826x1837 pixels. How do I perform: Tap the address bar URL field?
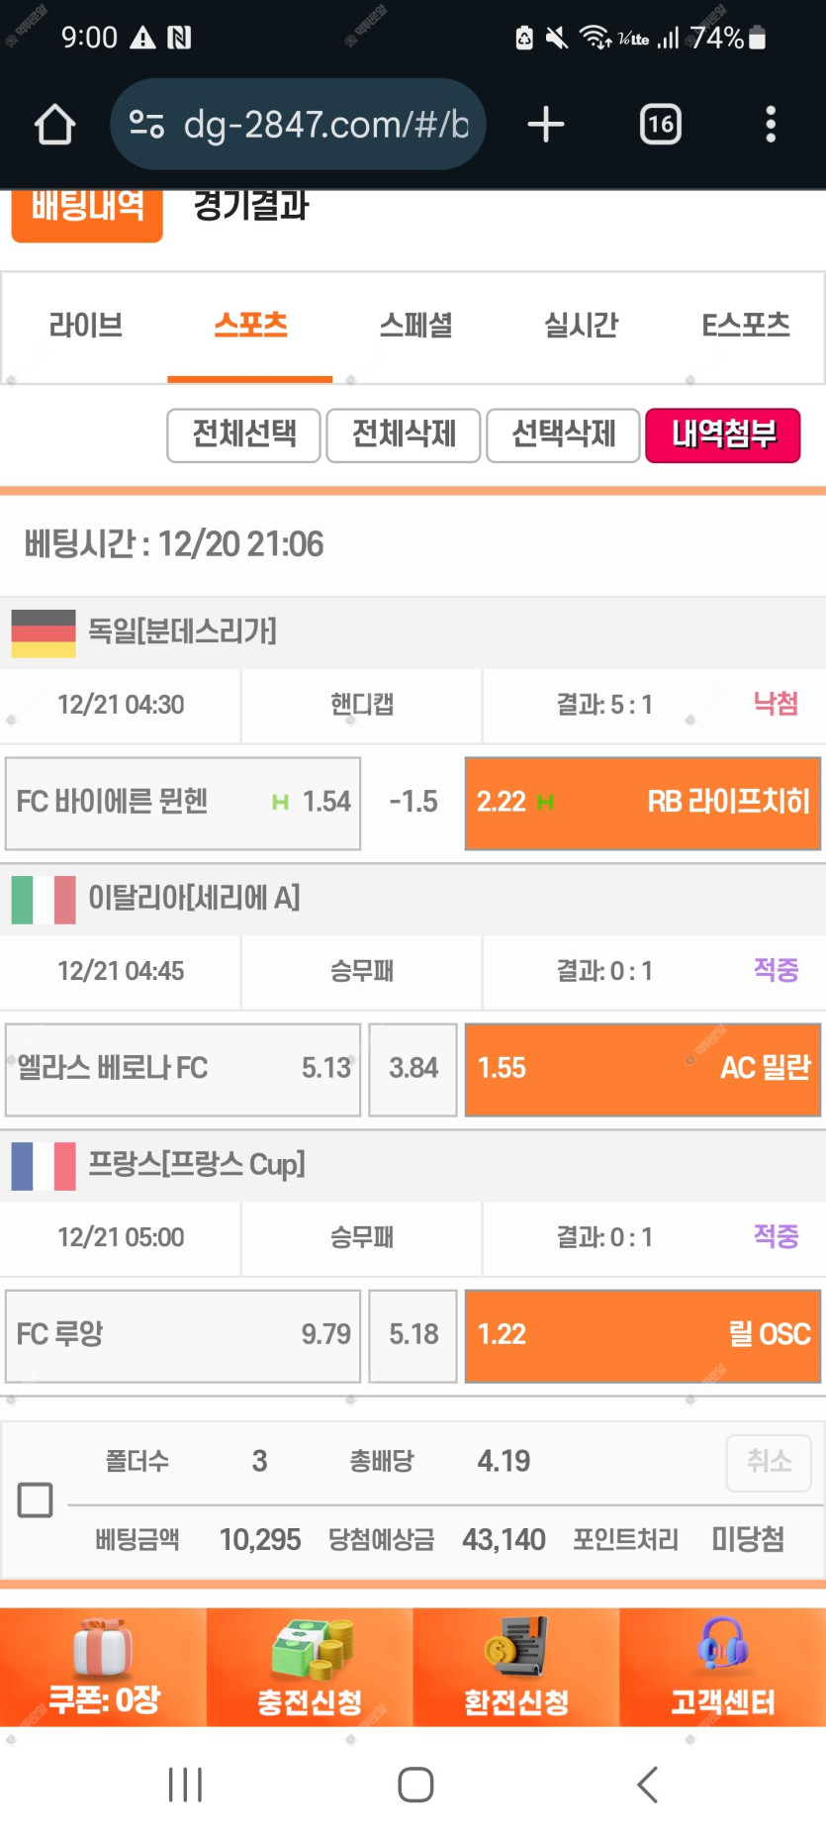(325, 125)
